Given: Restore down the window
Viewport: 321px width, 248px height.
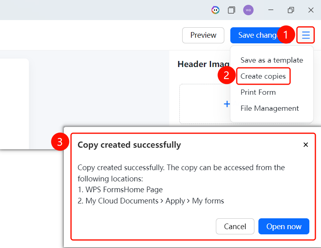Looking at the screenshot, I should point(291,10).
